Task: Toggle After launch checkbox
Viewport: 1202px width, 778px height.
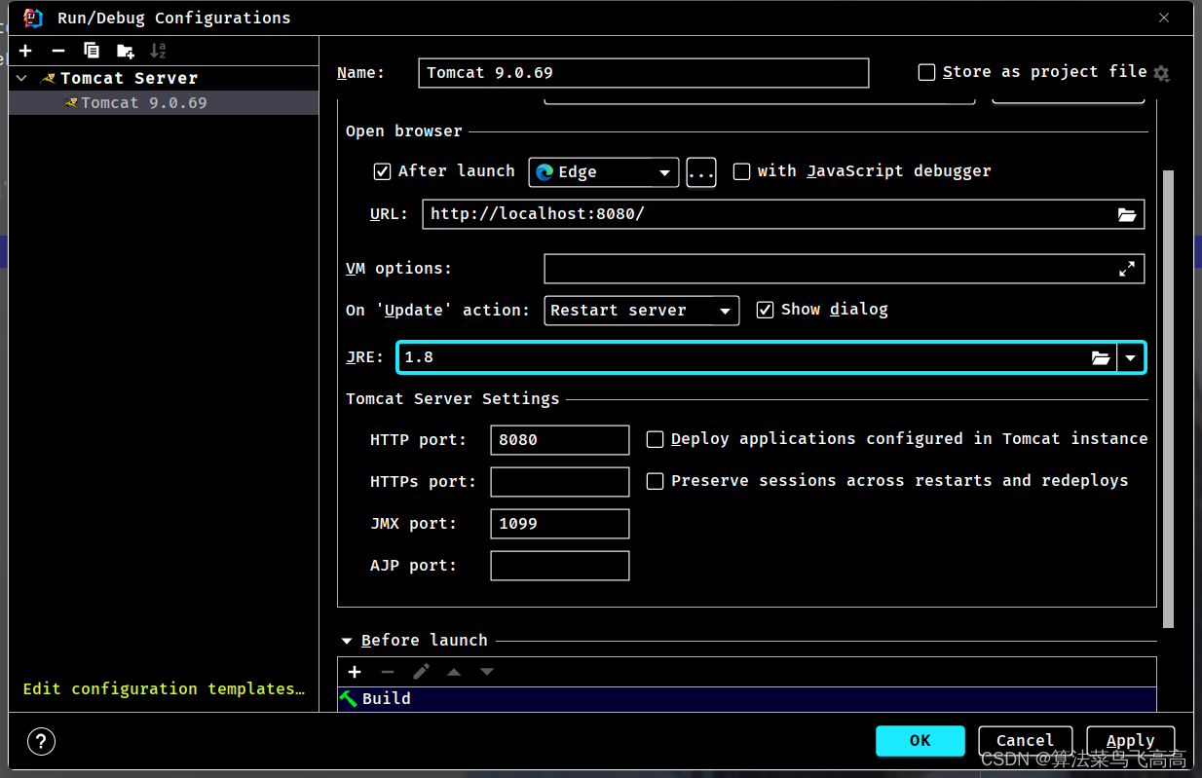Action: pos(382,171)
